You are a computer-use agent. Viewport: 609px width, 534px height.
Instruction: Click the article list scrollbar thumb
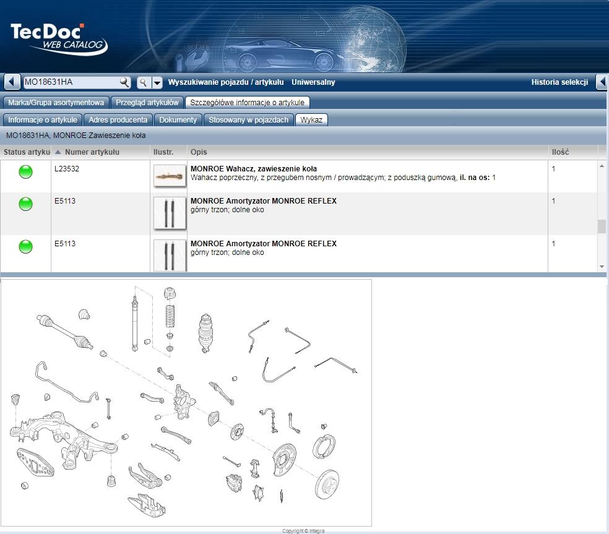pos(602,226)
